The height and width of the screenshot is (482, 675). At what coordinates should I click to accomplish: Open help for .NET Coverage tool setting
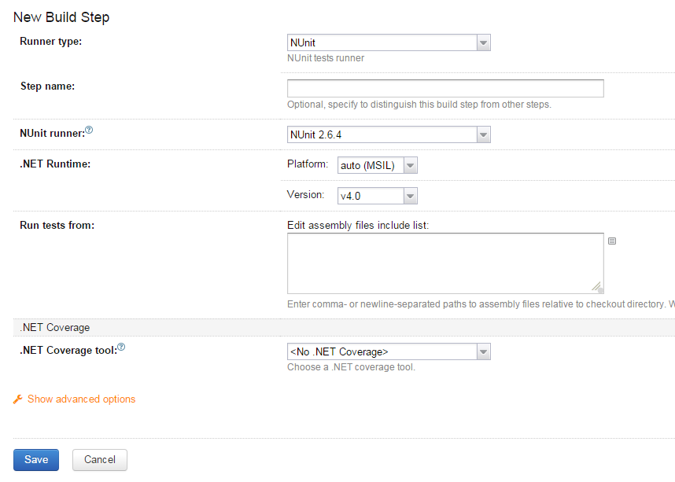[121, 346]
